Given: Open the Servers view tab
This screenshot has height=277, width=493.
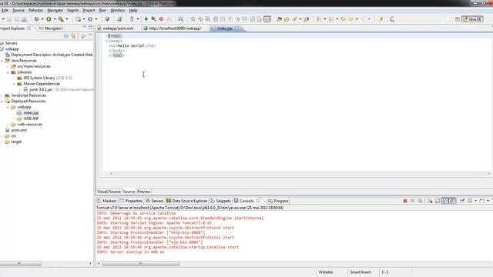Looking at the screenshot, I should point(154,201).
